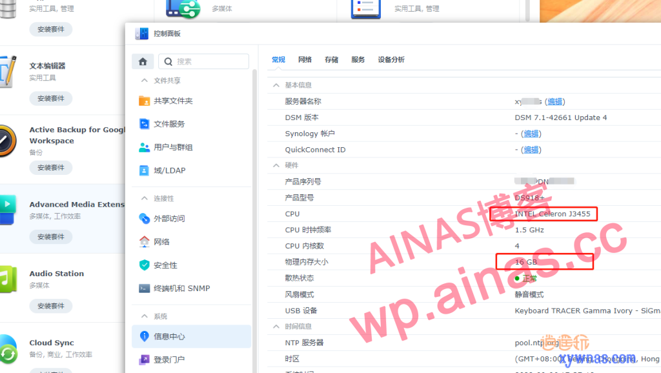Click the Audio Station package title
Viewport: 661px width, 373px height.
pos(57,274)
